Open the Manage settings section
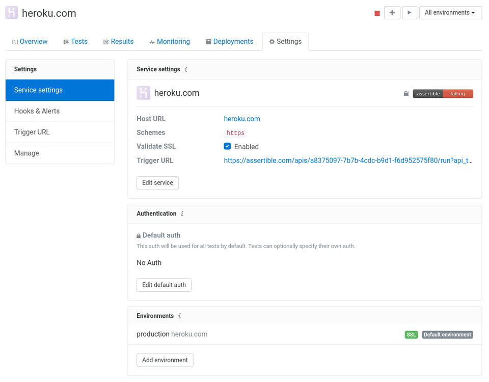This screenshot has width=489, height=382. click(60, 153)
